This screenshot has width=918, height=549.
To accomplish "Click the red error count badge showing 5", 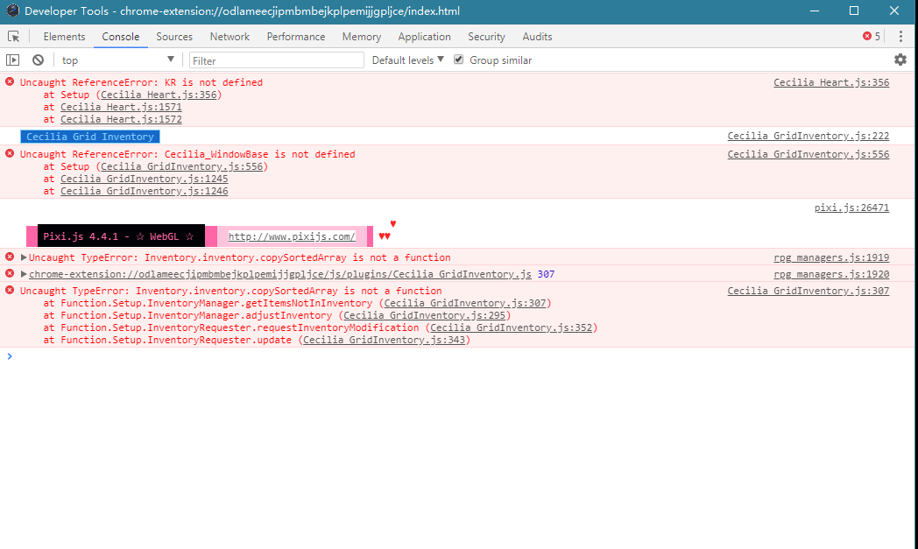I will [872, 36].
